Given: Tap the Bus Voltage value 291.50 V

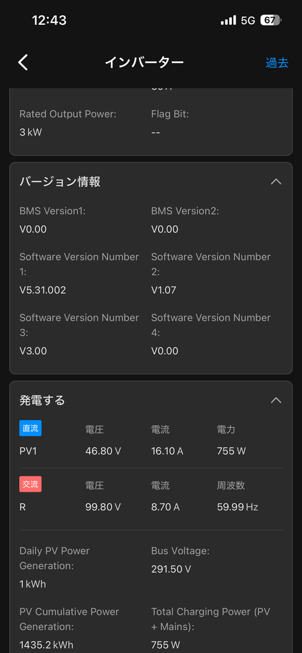Looking at the screenshot, I should [171, 569].
